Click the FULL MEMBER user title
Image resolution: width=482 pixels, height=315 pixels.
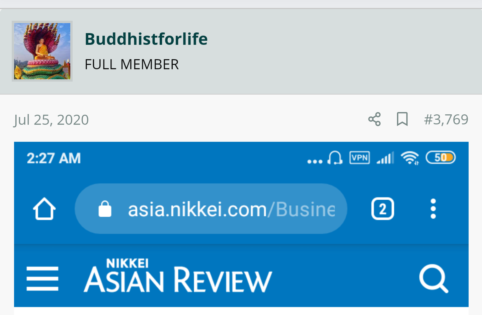click(132, 65)
